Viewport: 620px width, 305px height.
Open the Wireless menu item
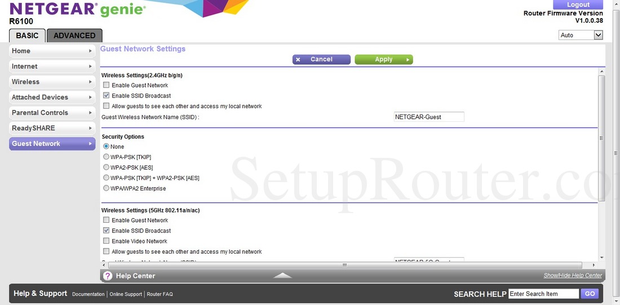[52, 82]
